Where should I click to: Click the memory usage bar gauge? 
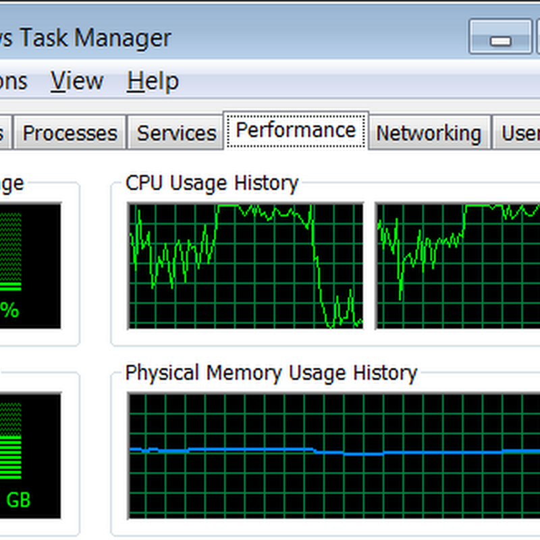(11, 440)
